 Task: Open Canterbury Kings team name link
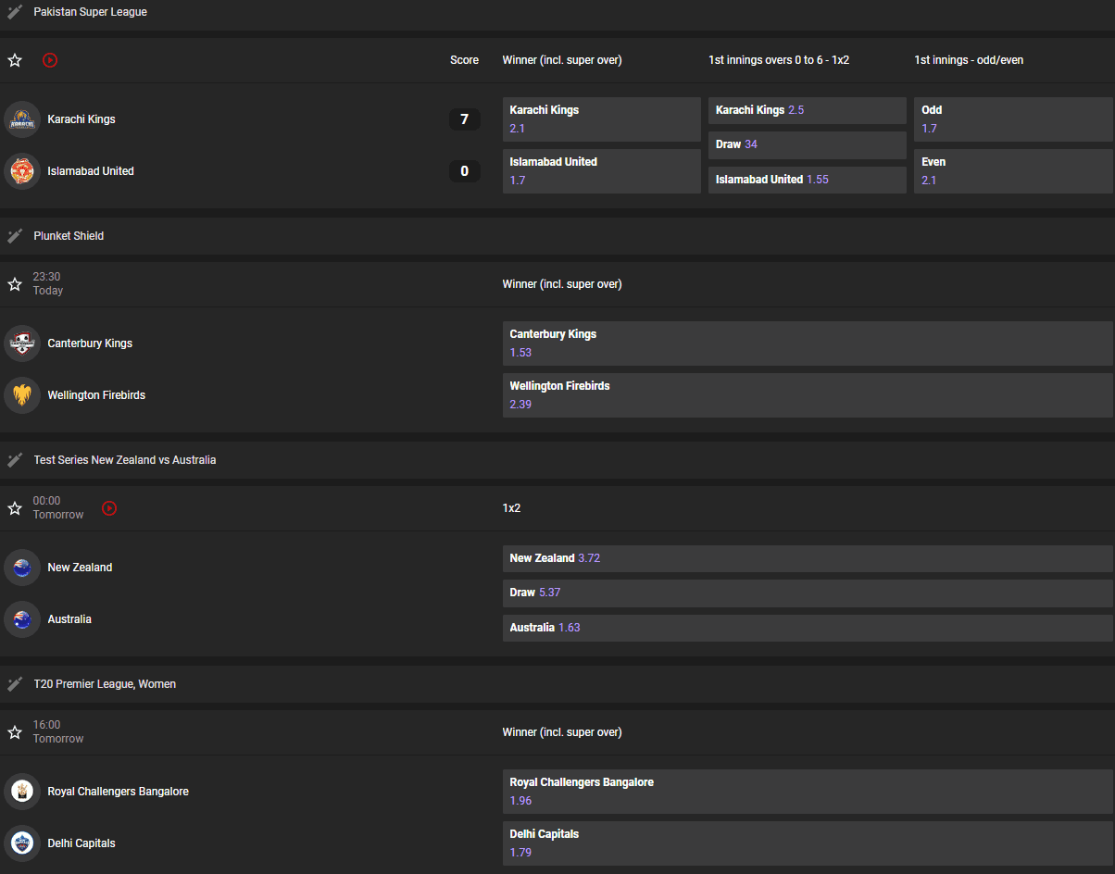90,343
